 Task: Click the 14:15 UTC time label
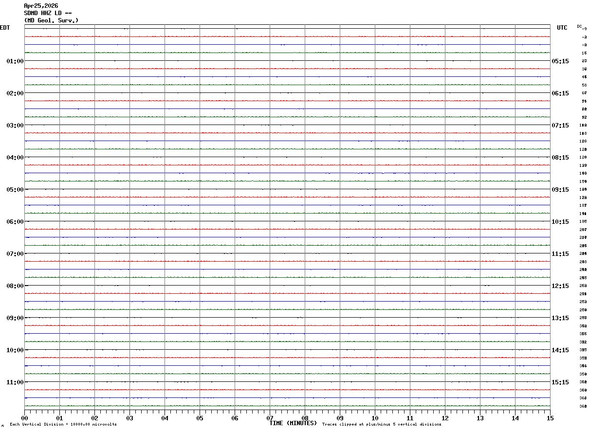point(560,350)
